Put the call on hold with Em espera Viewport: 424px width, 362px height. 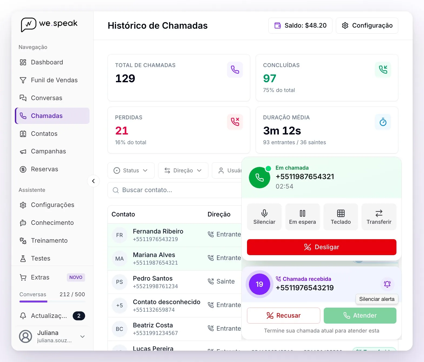[302, 217]
